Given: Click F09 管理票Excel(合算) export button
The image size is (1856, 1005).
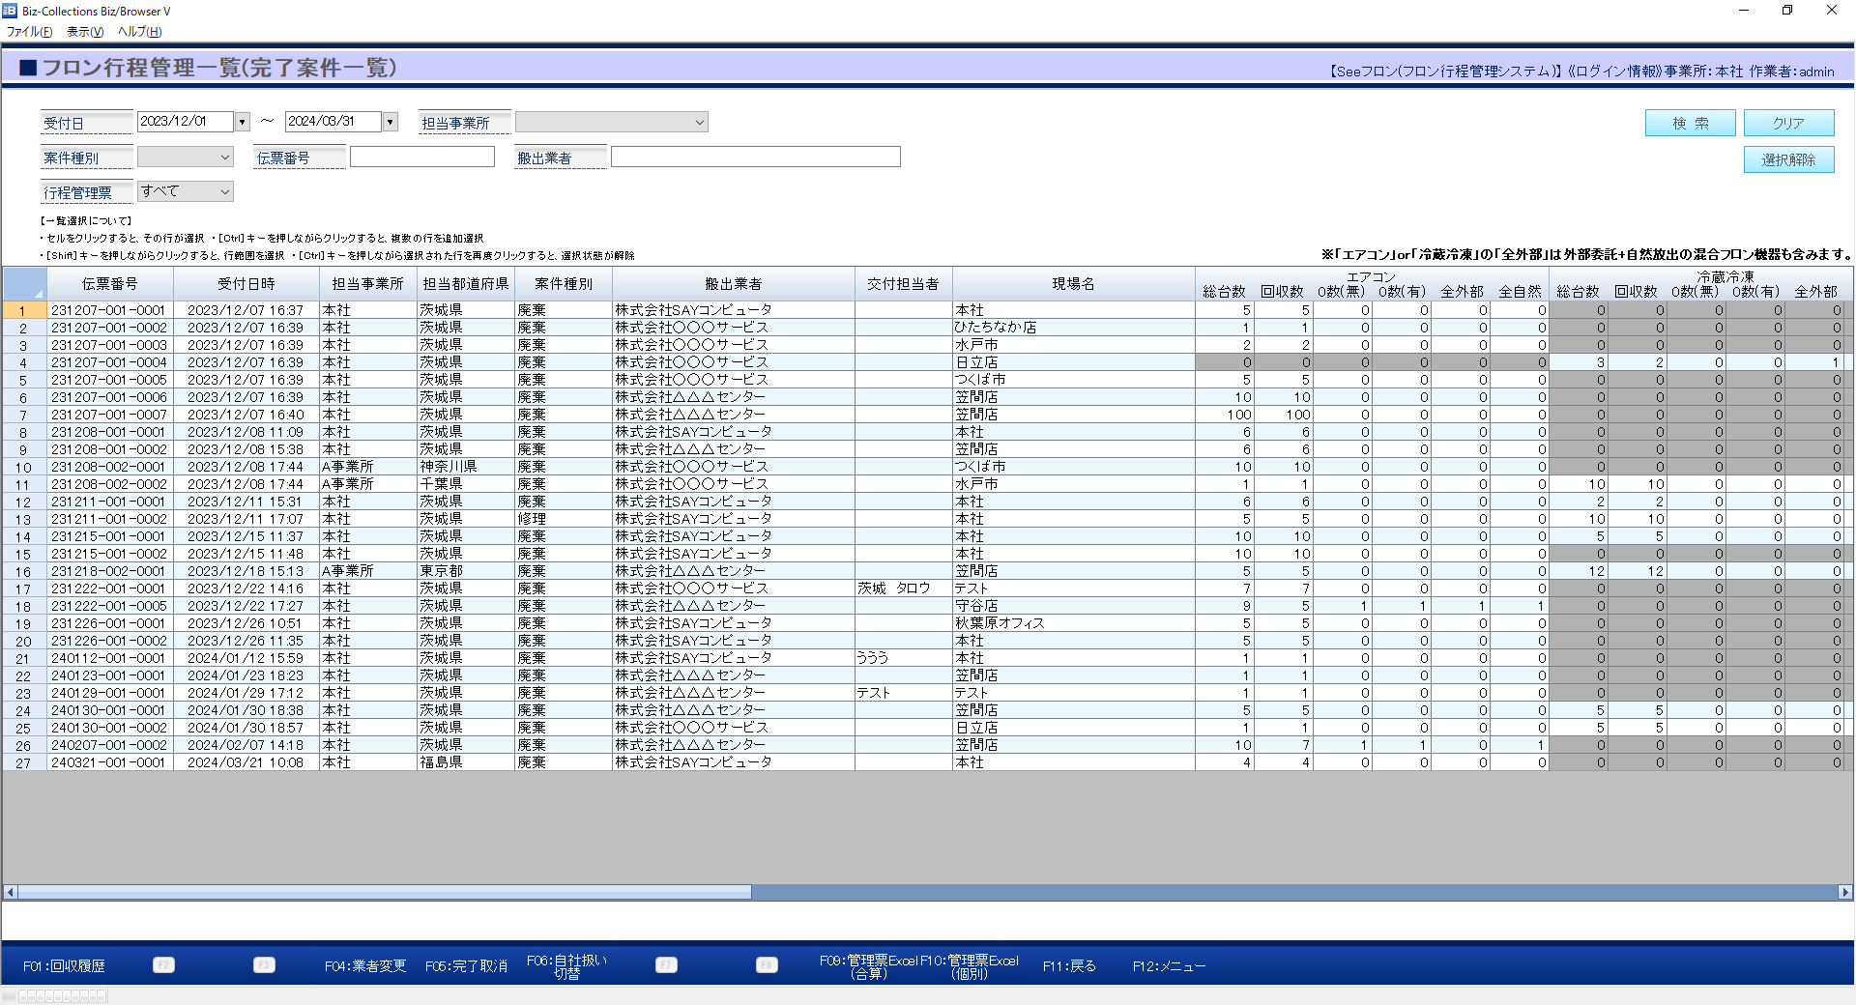Looking at the screenshot, I should (868, 966).
